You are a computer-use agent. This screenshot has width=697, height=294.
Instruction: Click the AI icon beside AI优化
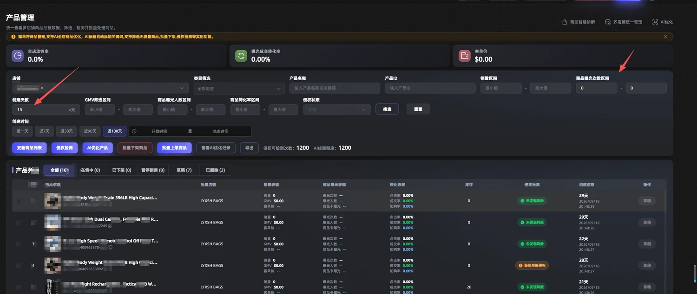pos(655,22)
